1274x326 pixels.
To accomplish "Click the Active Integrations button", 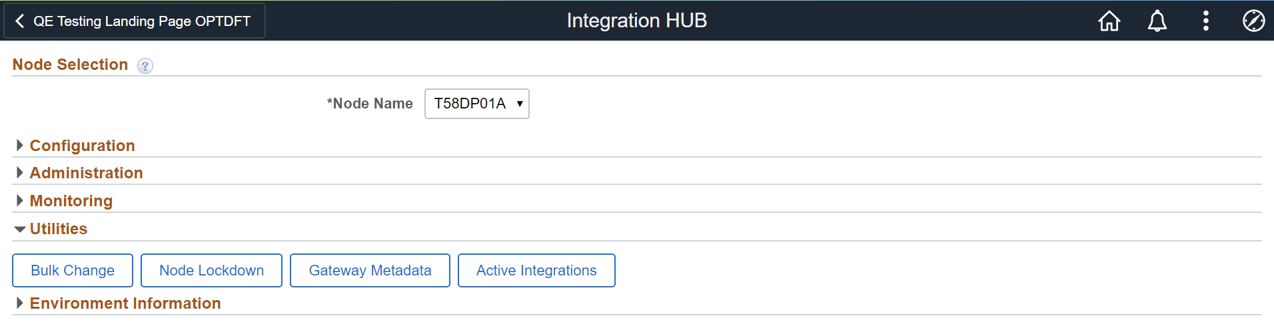I will (x=536, y=271).
